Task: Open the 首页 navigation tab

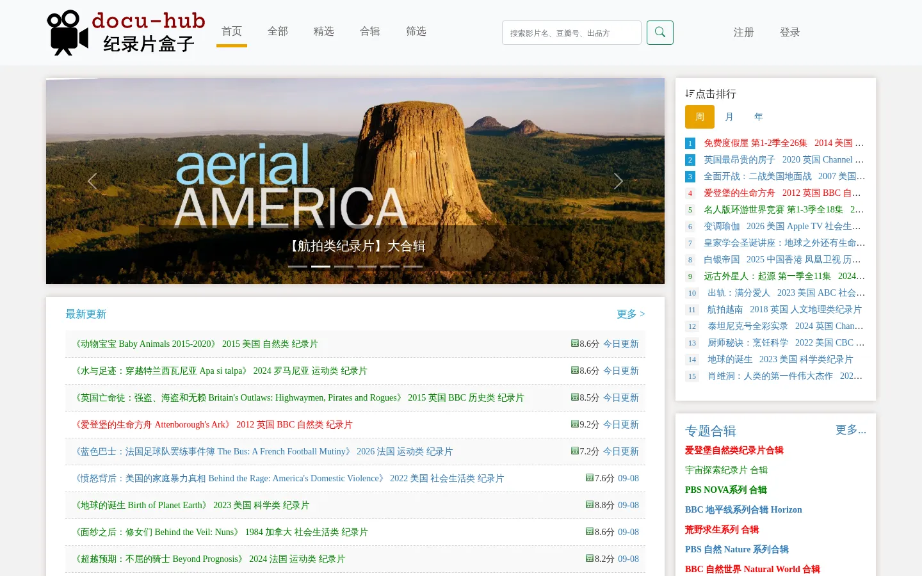Action: click(x=232, y=31)
